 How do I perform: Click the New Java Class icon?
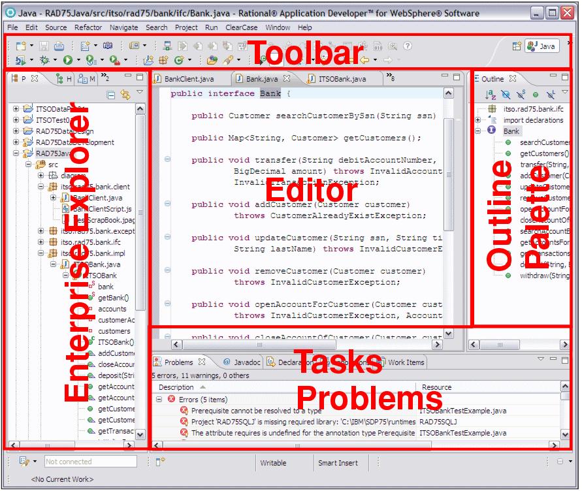(x=179, y=60)
